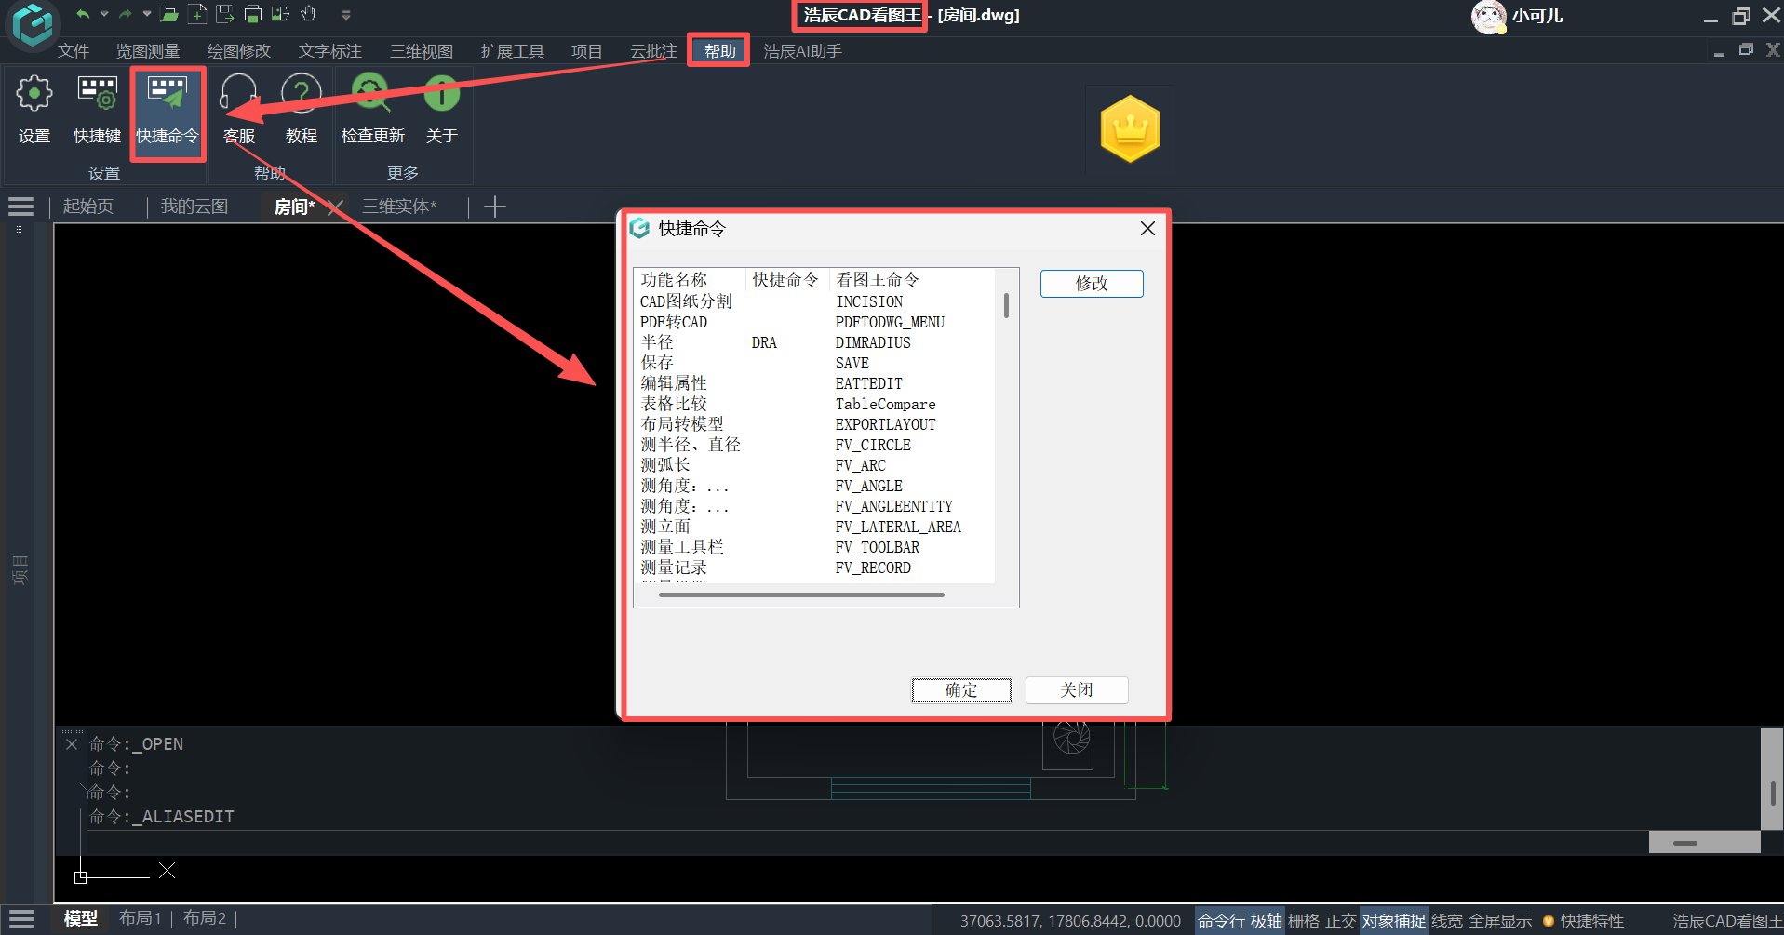Viewport: 1784px width, 935px height.
Task: Toggle 栅格 grid in status bar
Action: pyautogui.click(x=1304, y=921)
